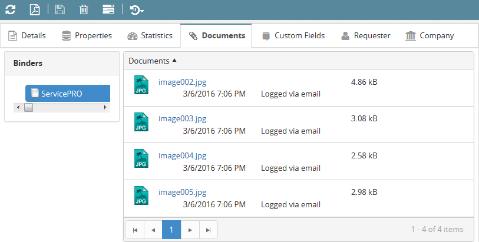Click the layout list icon in toolbar
The width and height of the screenshot is (479, 242).
(108, 9)
